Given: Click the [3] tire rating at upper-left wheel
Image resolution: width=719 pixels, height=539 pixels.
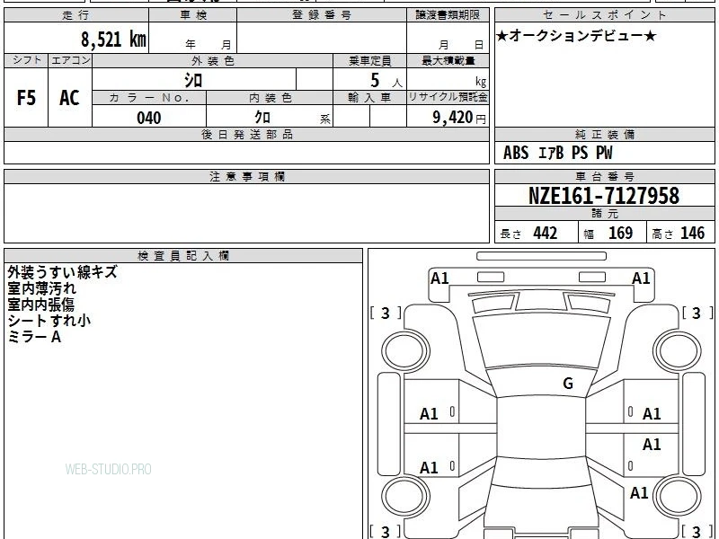Looking at the screenshot, I should (x=386, y=313).
